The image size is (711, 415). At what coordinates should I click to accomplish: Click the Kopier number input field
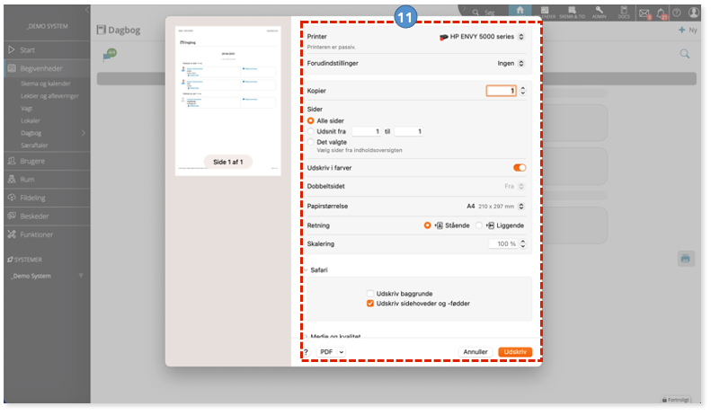pyautogui.click(x=501, y=91)
